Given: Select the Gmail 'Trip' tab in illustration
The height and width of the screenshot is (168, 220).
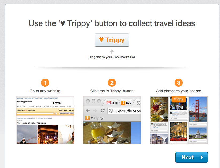Looking at the screenshot, I should tap(112, 103).
